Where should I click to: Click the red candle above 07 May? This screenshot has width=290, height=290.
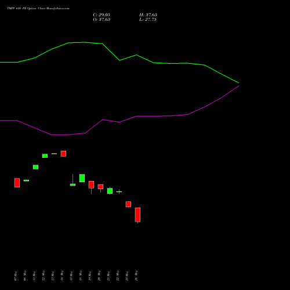pos(17,183)
